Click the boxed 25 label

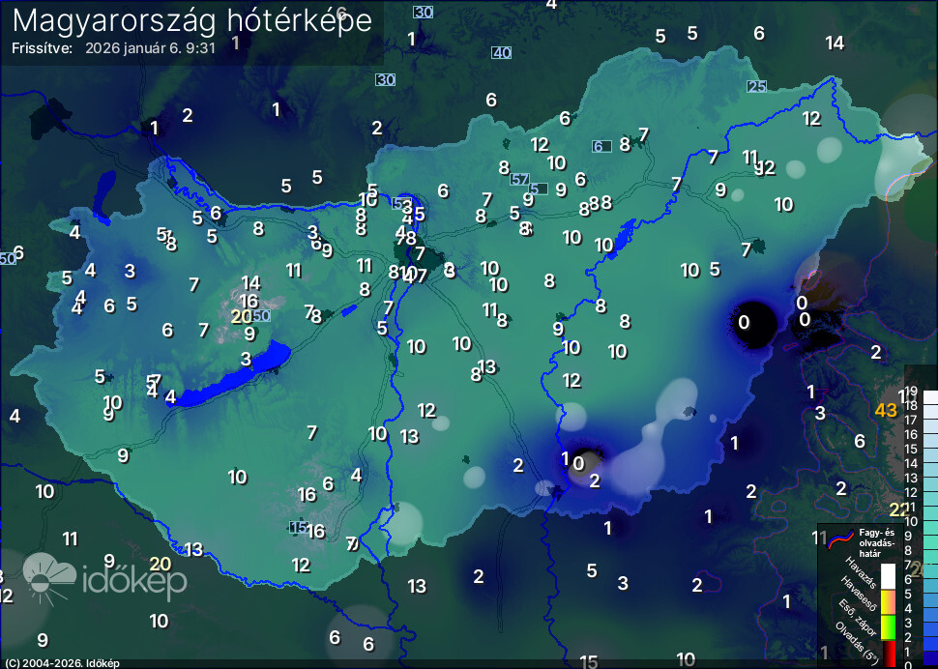tap(756, 87)
